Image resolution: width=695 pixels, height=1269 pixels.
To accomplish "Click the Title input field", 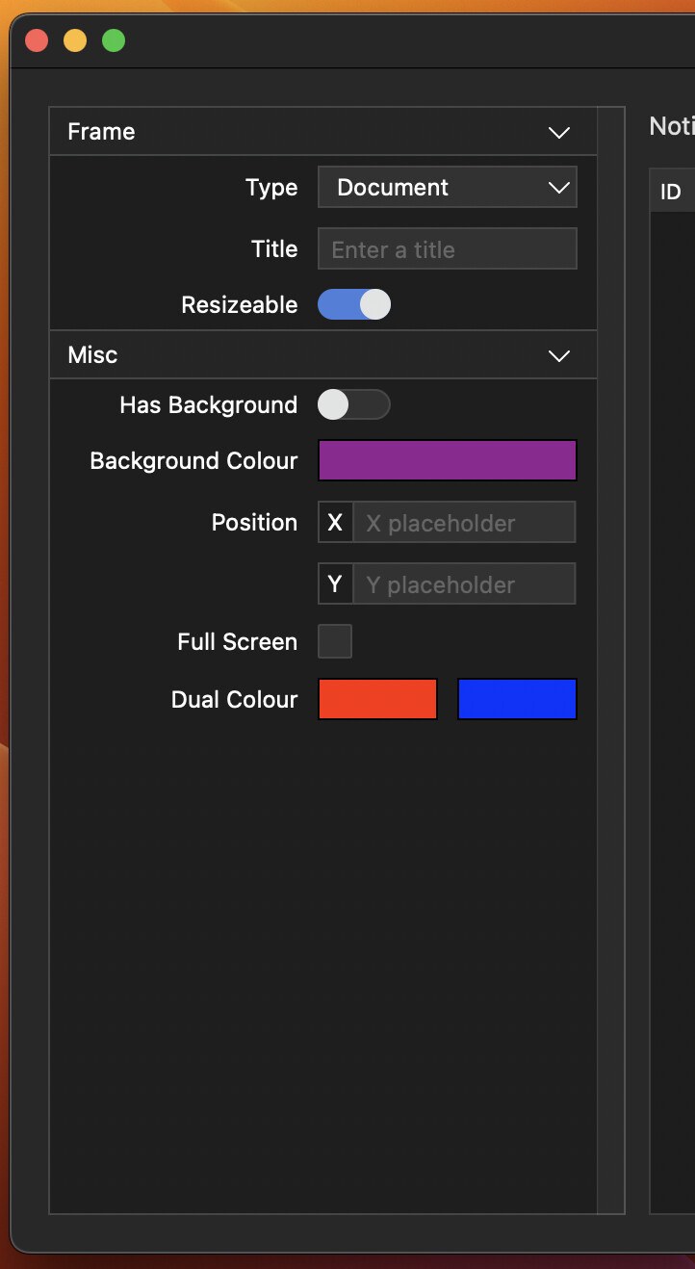I will [448, 248].
